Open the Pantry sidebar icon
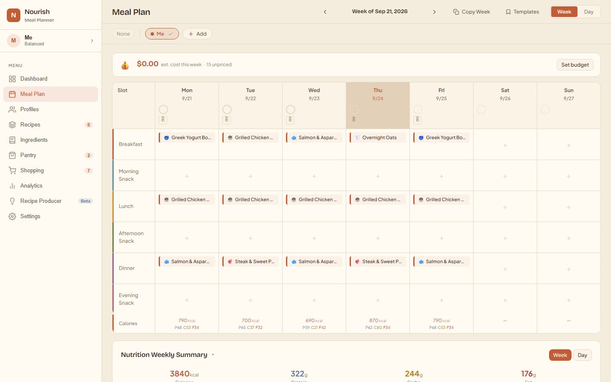Image resolution: width=611 pixels, height=382 pixels. point(12,155)
